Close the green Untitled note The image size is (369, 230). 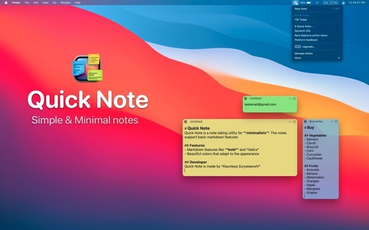[245, 99]
